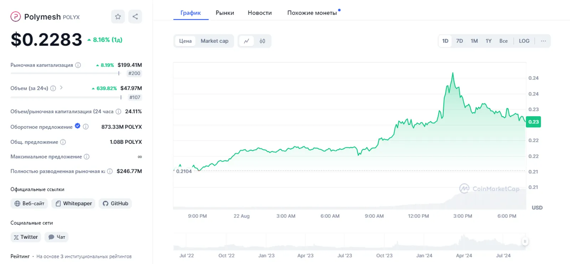Image resolution: width=570 pixels, height=264 pixels.
Task: Click the 8.19% market cap change value
Action: [105, 65]
